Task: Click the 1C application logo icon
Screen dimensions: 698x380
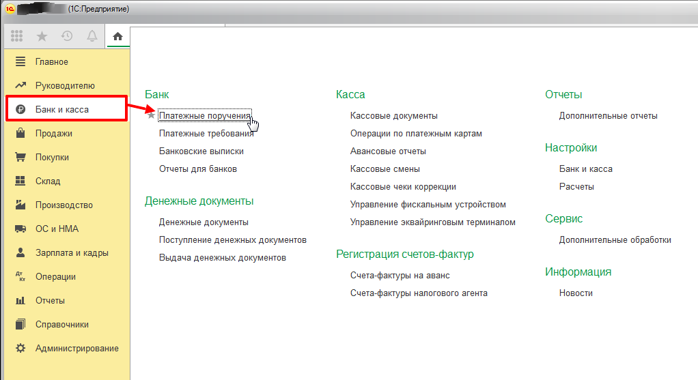Action: 10,9
